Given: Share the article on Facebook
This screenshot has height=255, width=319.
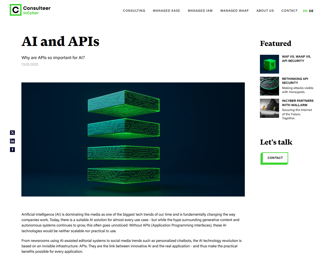Looking at the screenshot, I should pyautogui.click(x=12, y=149).
